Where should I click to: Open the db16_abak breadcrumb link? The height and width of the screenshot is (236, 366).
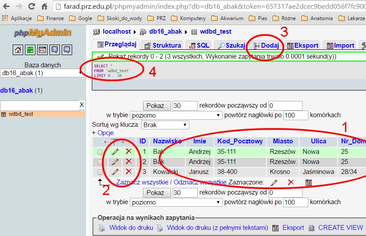coord(165,31)
